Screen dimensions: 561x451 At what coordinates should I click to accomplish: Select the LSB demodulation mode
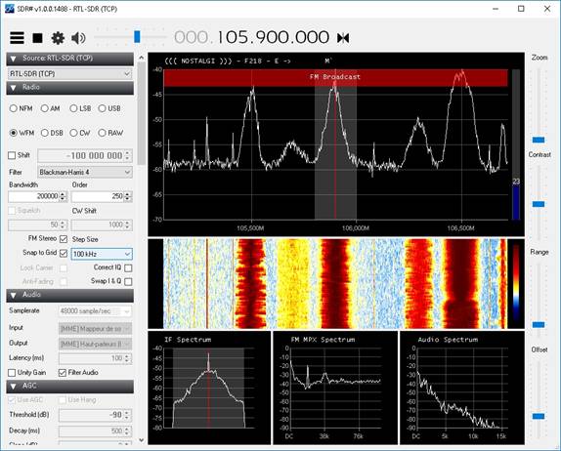tap(80, 108)
